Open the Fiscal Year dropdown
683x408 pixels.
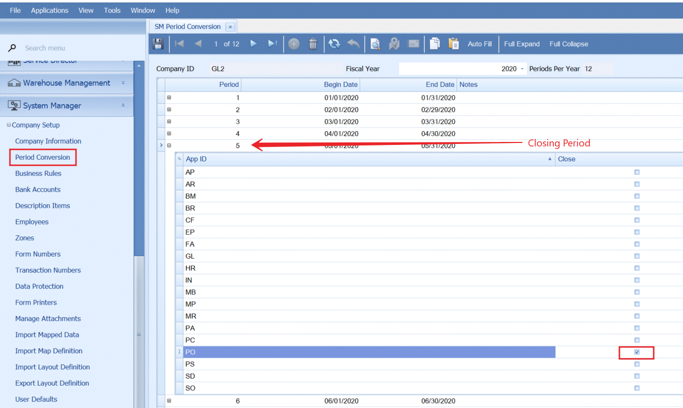[522, 69]
